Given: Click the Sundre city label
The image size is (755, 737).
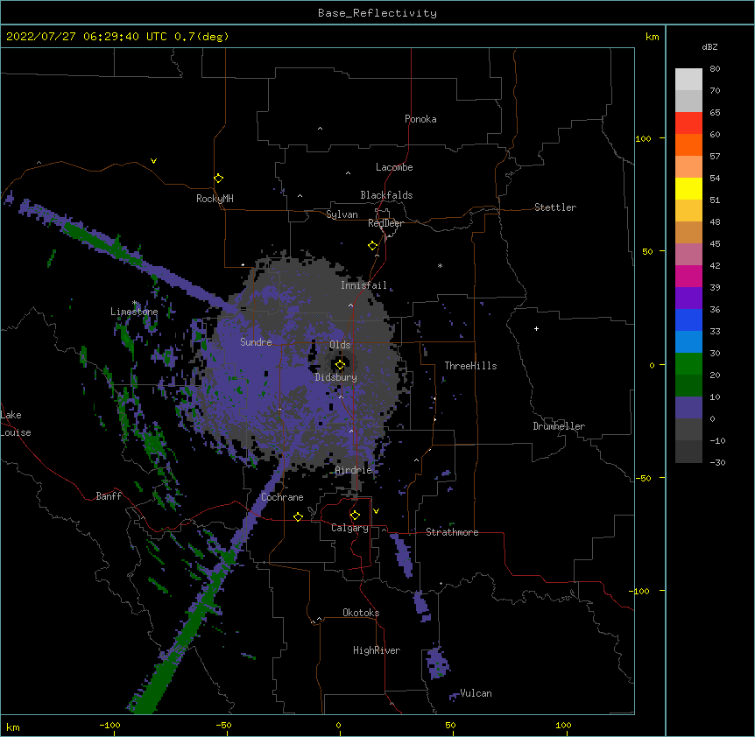Looking at the screenshot, I should click(256, 342).
